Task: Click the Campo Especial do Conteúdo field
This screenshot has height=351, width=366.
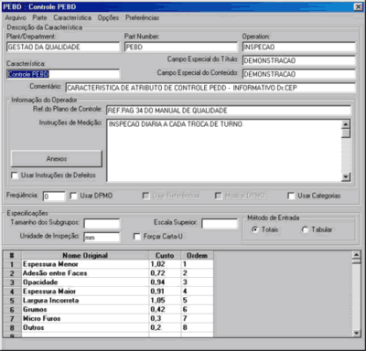Action: (299, 74)
